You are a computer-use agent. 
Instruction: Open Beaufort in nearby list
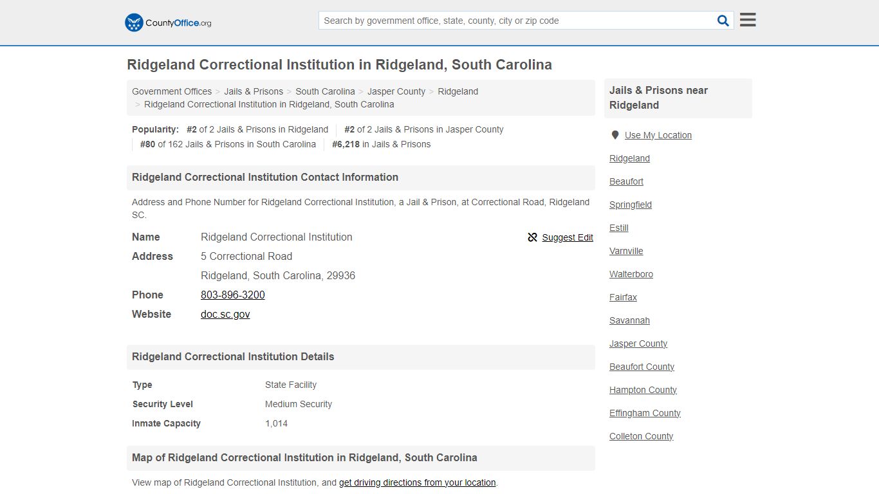[626, 181]
